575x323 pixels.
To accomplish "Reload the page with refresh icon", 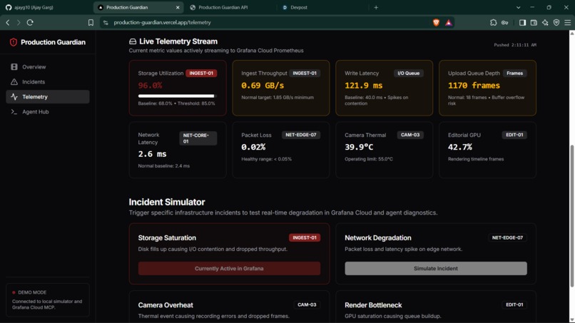I will tap(30, 22).
